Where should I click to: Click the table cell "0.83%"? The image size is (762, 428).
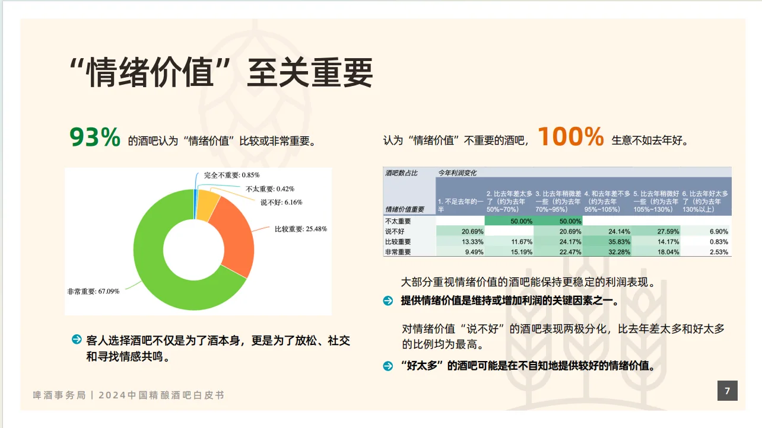tap(705, 242)
